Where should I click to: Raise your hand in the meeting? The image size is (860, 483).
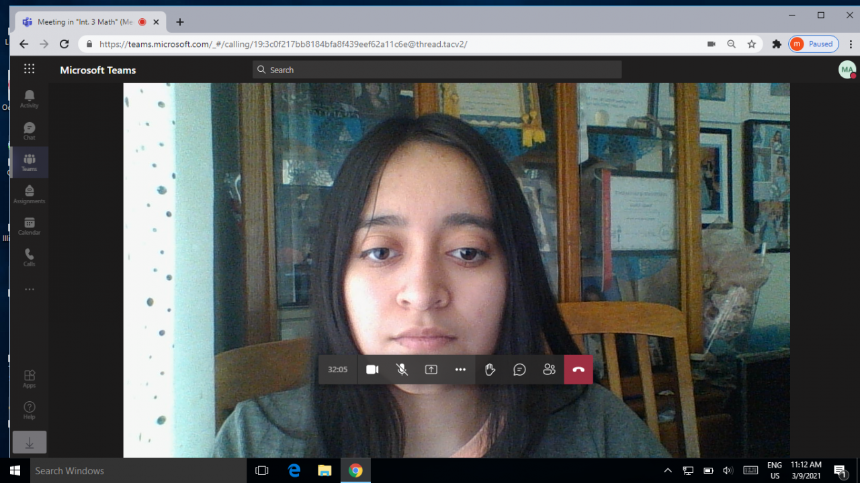tap(490, 370)
